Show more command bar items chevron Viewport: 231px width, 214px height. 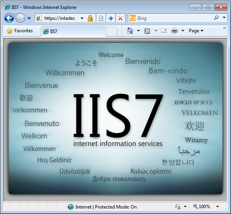click(224, 28)
